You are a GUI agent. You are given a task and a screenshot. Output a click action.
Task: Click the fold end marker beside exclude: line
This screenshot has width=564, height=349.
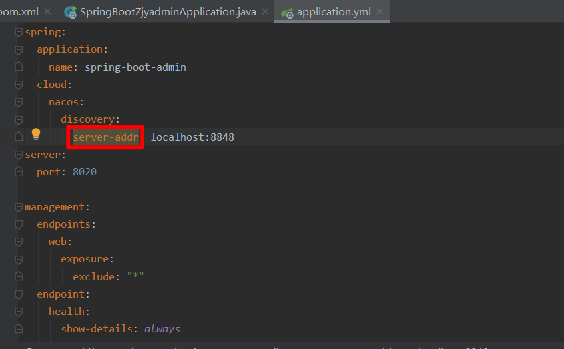click(19, 276)
